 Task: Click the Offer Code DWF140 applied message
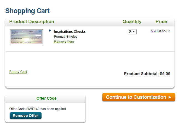(38, 109)
